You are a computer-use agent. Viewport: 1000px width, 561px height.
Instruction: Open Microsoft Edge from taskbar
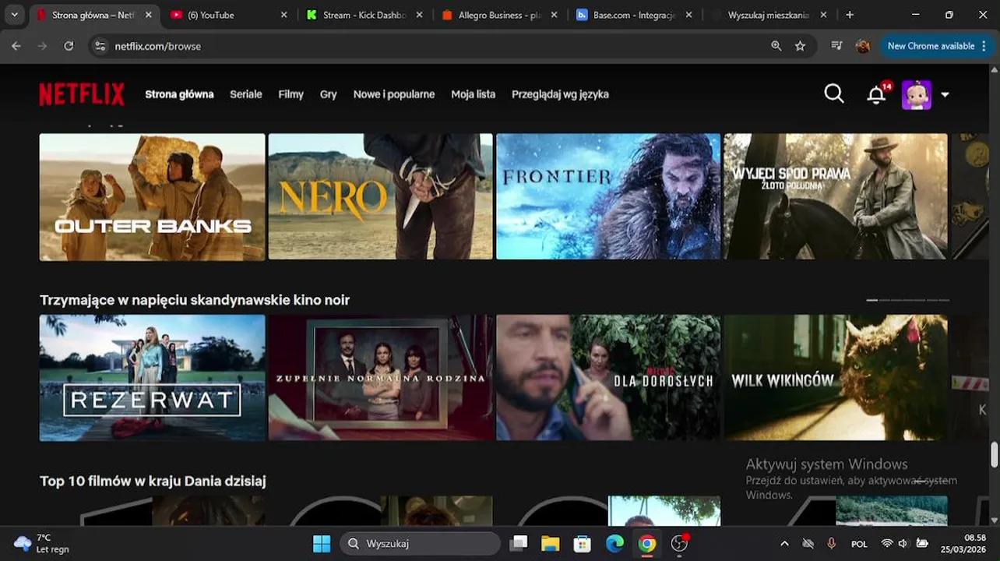click(615, 543)
